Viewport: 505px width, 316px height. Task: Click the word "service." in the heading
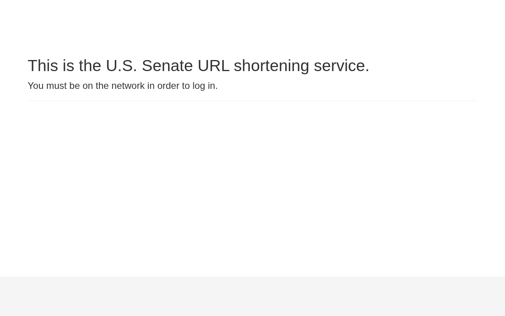tap(341, 66)
